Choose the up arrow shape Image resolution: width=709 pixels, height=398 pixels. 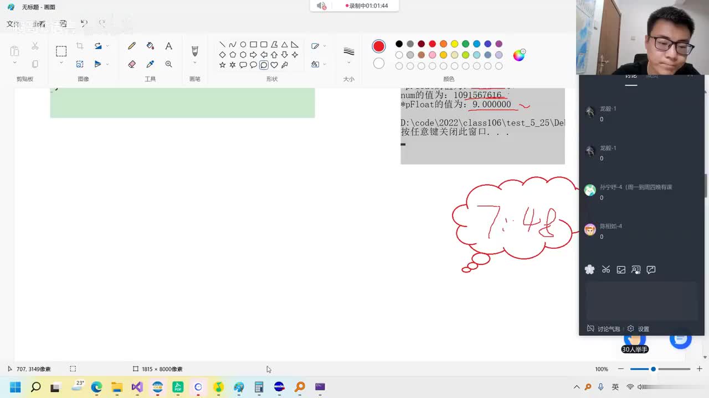coord(274,55)
